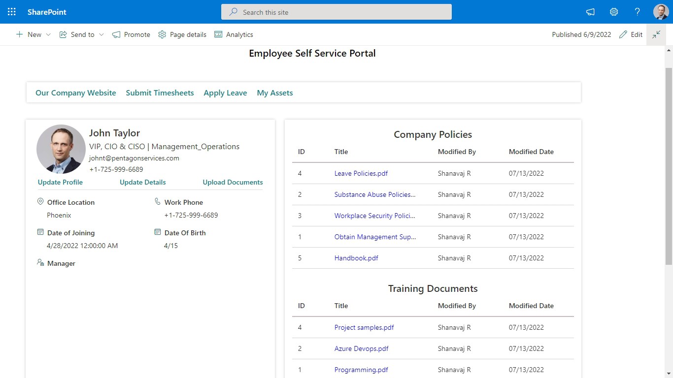Screen dimensions: 673x378
Task: Open Analytics from the command bar
Action: pyautogui.click(x=234, y=34)
